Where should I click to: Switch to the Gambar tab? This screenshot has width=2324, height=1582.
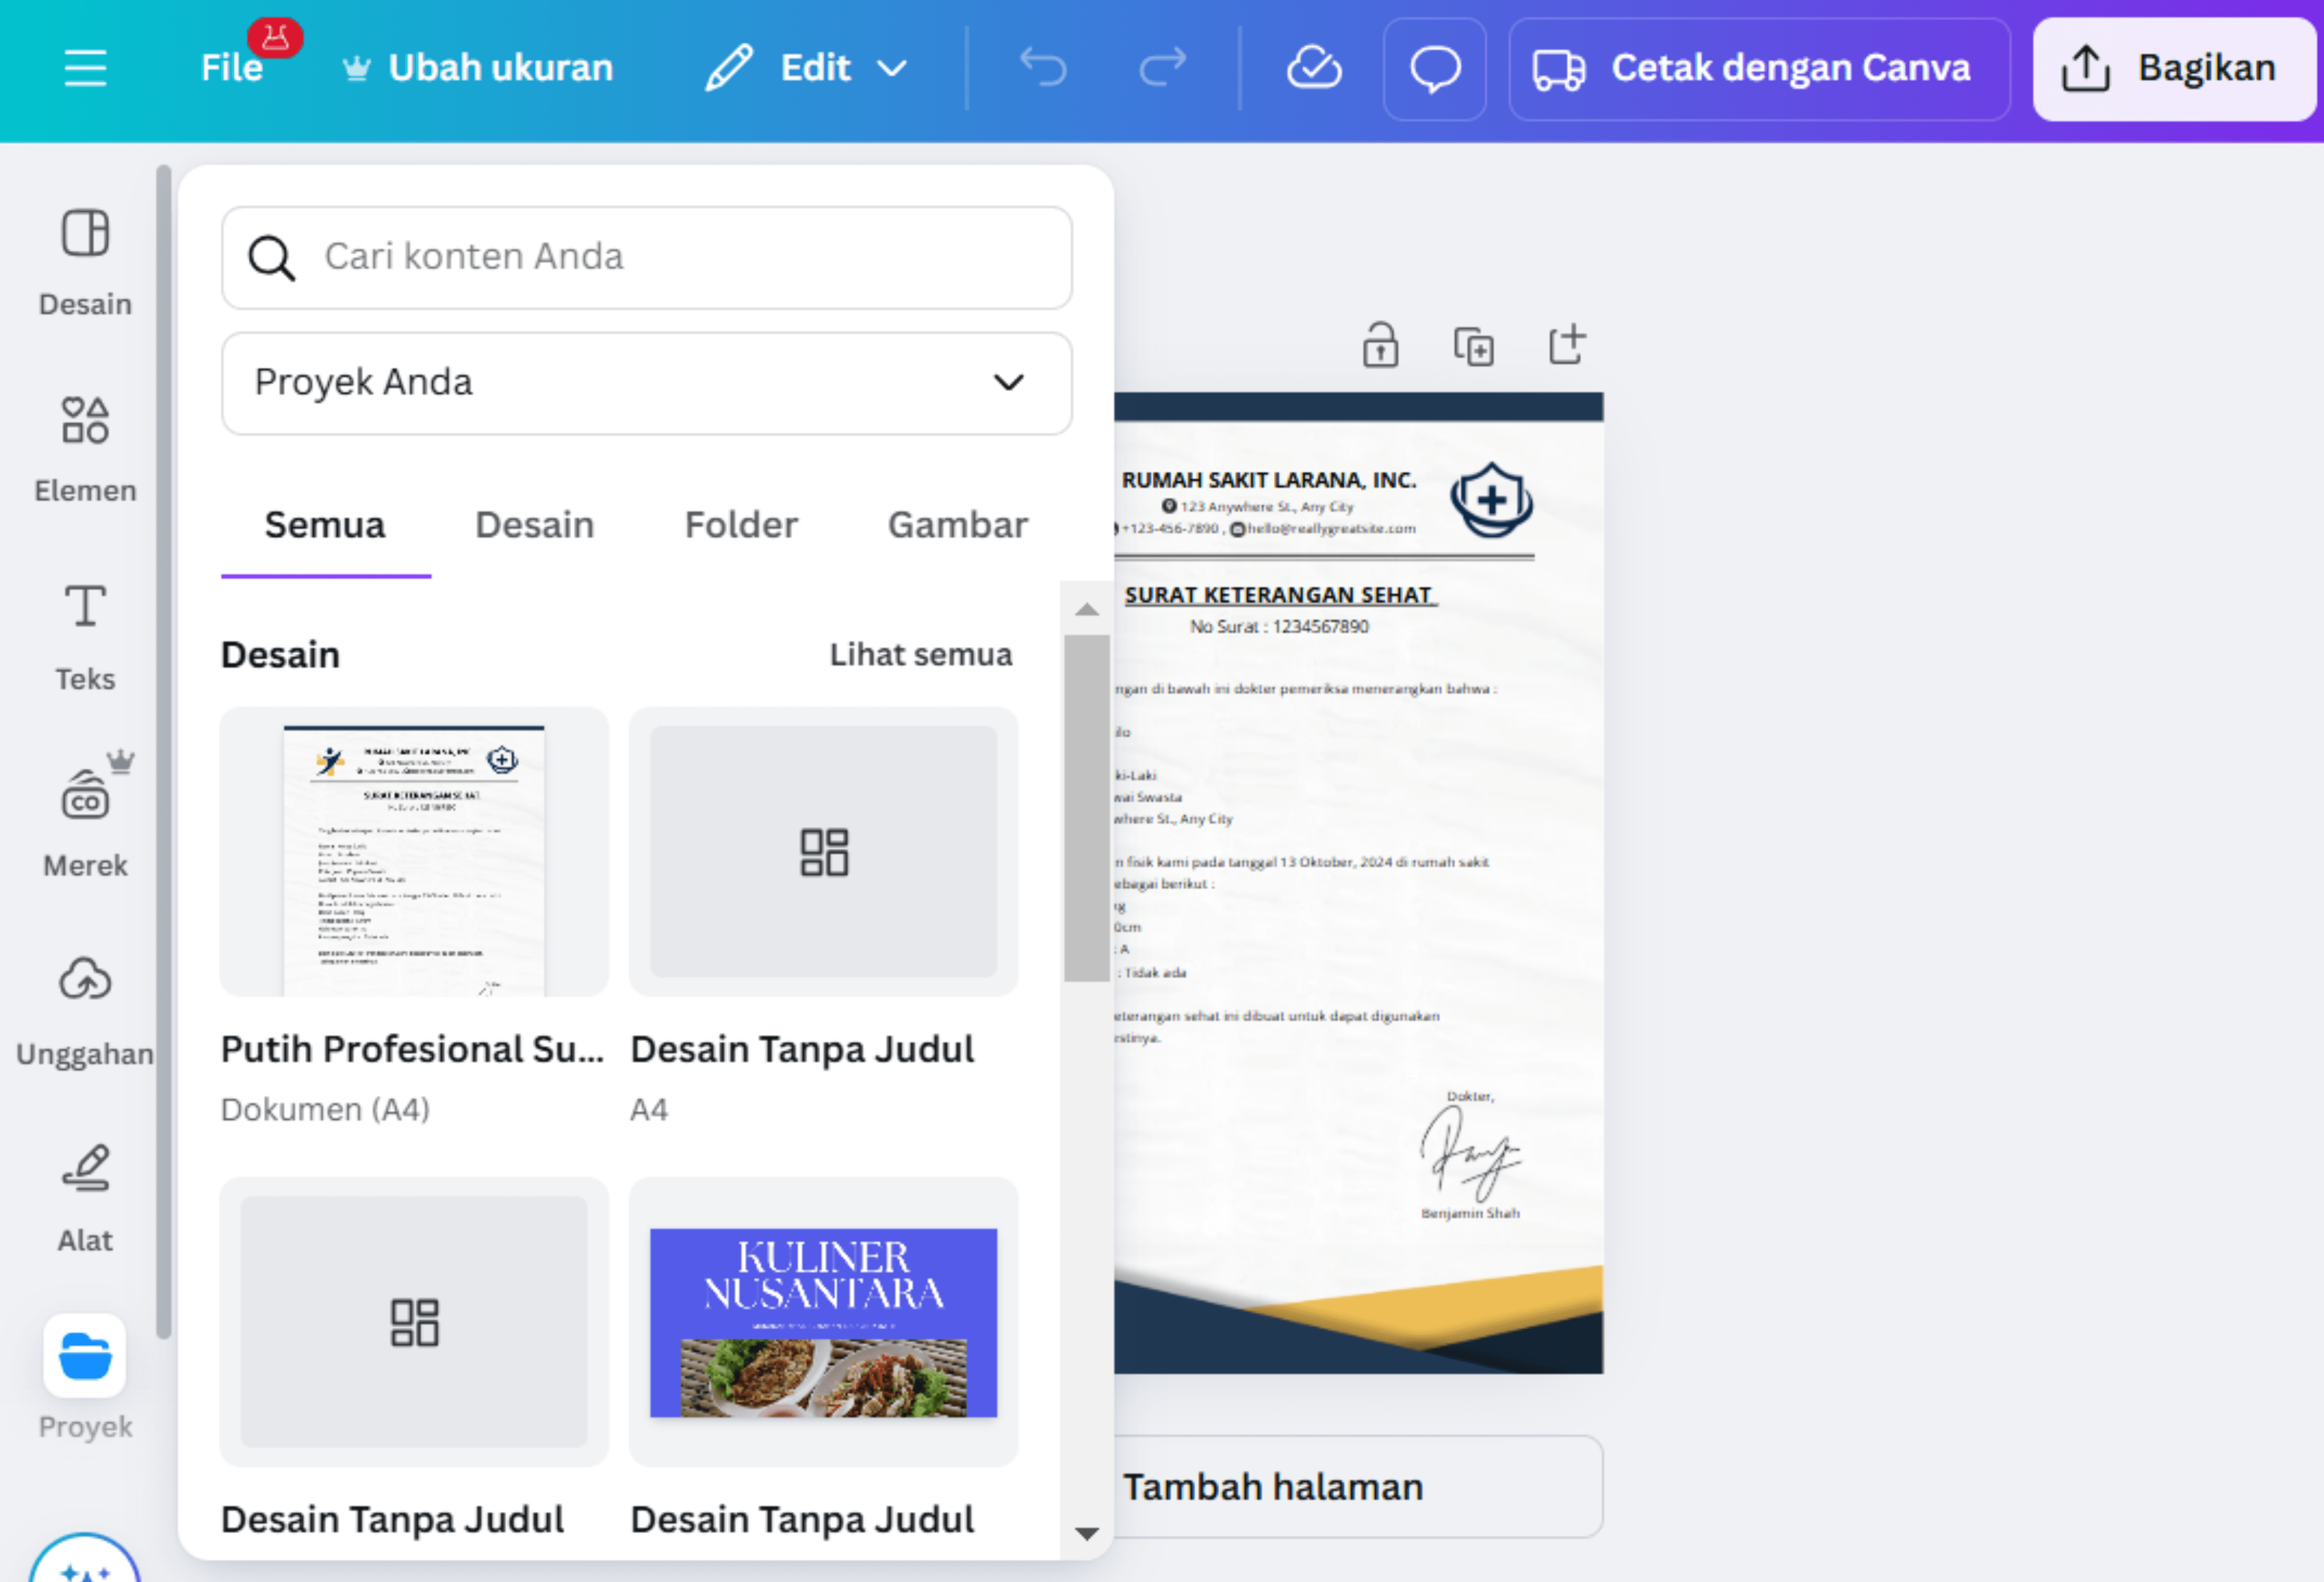point(957,524)
